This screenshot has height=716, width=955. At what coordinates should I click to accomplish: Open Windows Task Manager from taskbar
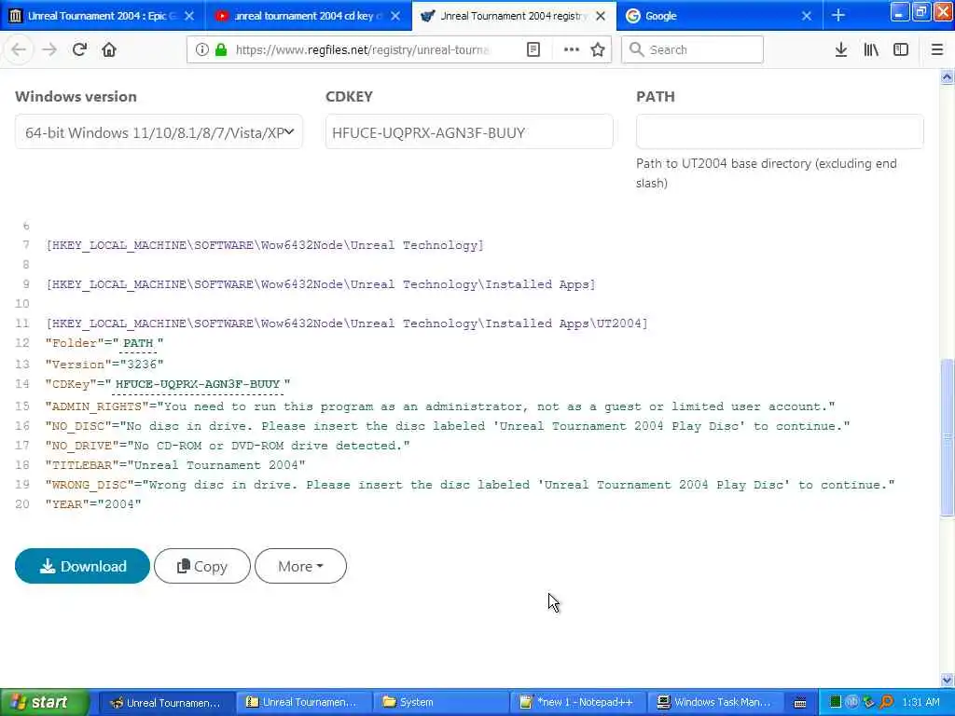713,703
